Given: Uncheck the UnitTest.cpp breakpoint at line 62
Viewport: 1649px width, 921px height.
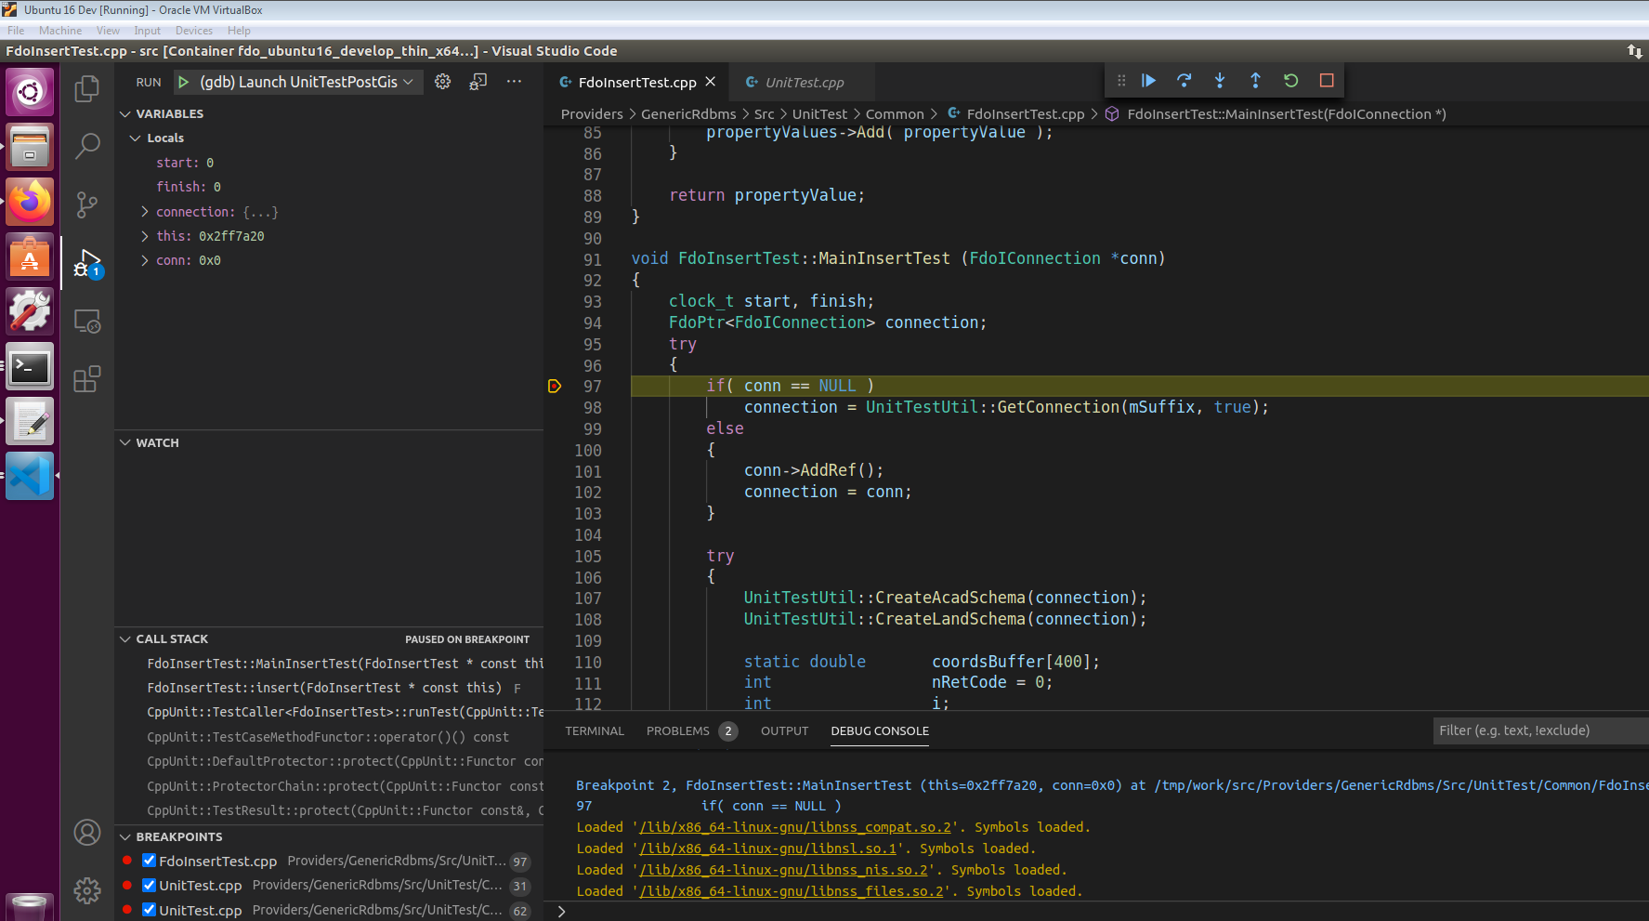Looking at the screenshot, I should tap(149, 909).
